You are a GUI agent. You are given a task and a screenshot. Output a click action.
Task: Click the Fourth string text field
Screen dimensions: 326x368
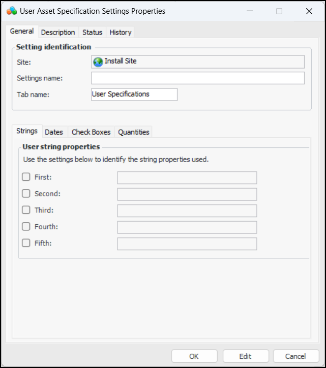pyautogui.click(x=187, y=227)
